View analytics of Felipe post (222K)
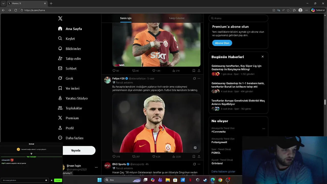Image resolution: width=327 pixels, height=184 pixels. [x=177, y=156]
